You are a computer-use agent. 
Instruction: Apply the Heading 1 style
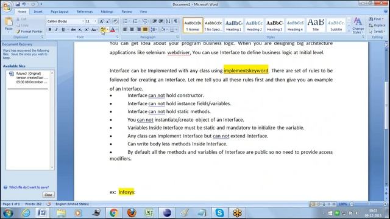click(x=233, y=26)
